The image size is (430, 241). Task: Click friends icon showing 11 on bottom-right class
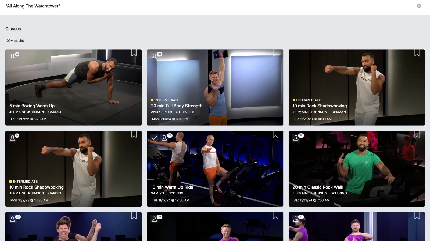click(x=296, y=219)
